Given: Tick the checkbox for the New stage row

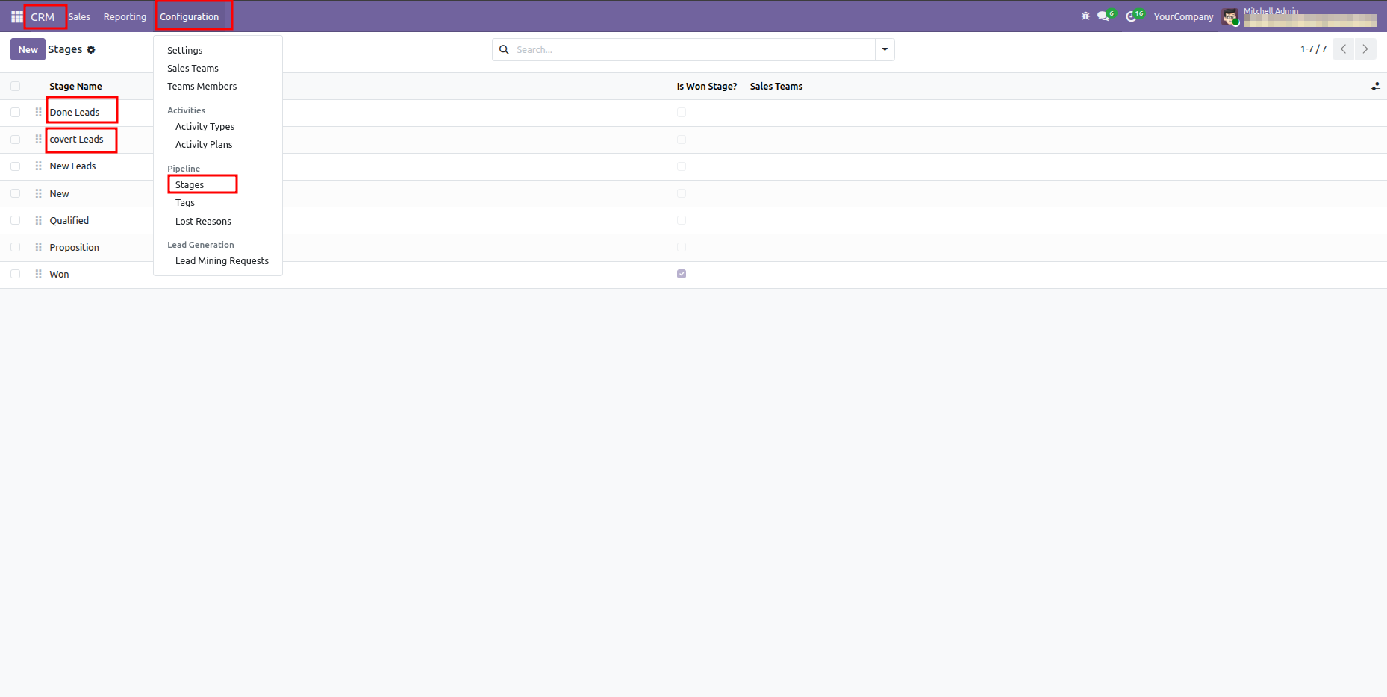Looking at the screenshot, I should pos(15,193).
